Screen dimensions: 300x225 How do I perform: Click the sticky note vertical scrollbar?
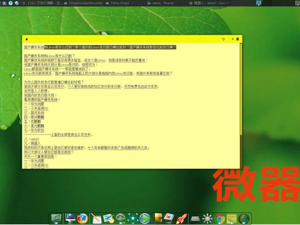click(x=241, y=89)
